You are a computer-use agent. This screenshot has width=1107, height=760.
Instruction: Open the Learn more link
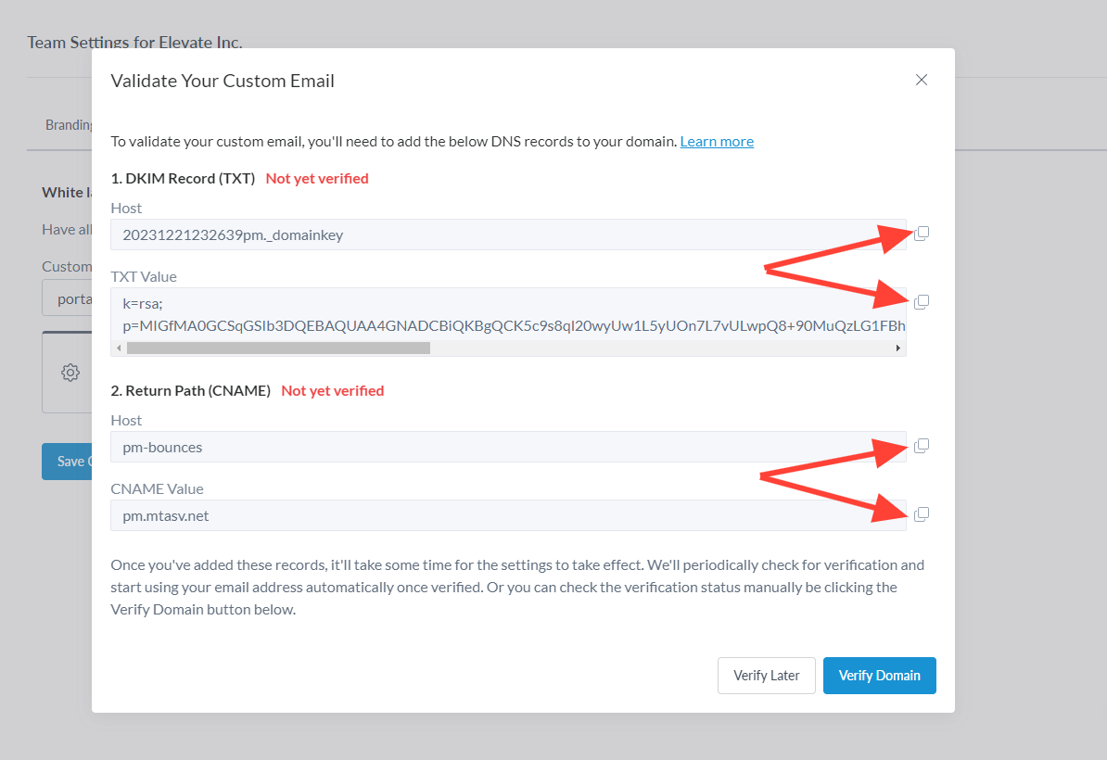[717, 141]
